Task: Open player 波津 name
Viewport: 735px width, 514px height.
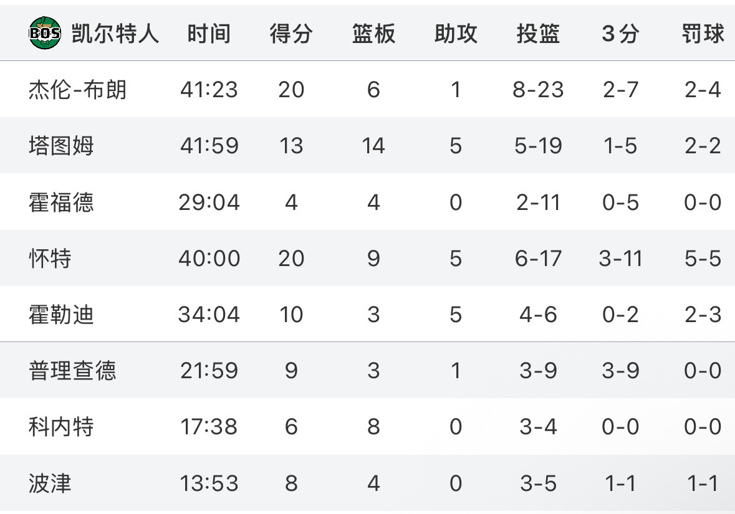Action: [50, 483]
